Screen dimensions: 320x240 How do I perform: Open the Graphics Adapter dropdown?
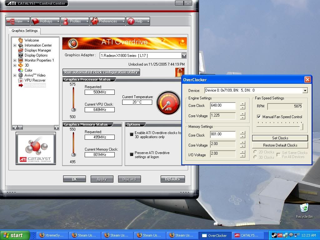click(184, 56)
